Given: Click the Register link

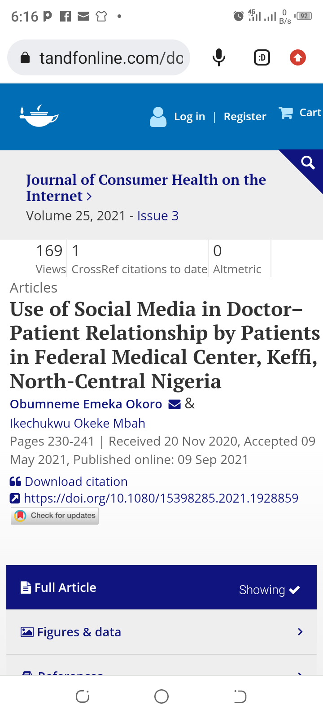Looking at the screenshot, I should 244,117.
